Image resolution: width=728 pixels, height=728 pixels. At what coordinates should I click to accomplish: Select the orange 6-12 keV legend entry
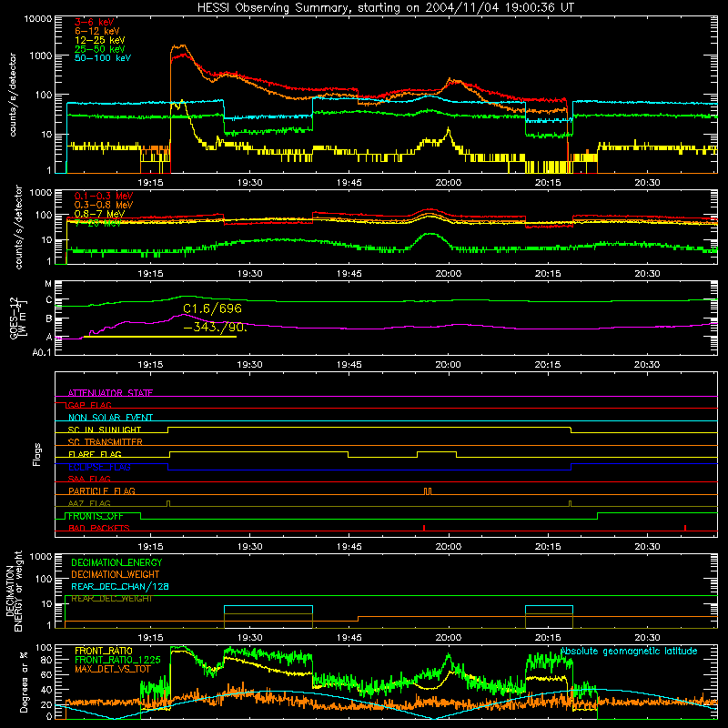(x=97, y=31)
